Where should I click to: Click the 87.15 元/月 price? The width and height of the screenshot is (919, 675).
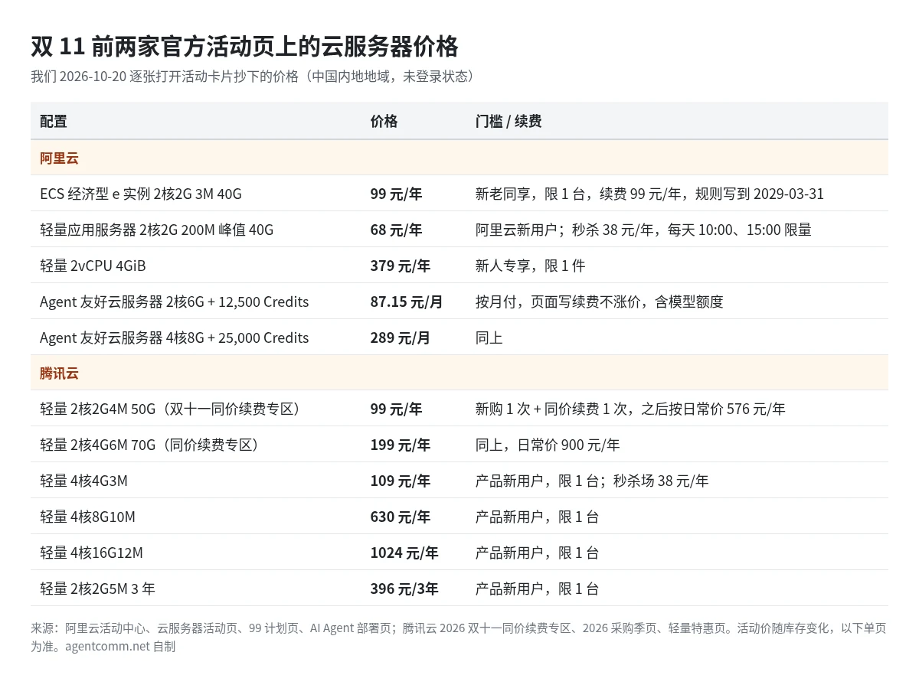coord(407,302)
